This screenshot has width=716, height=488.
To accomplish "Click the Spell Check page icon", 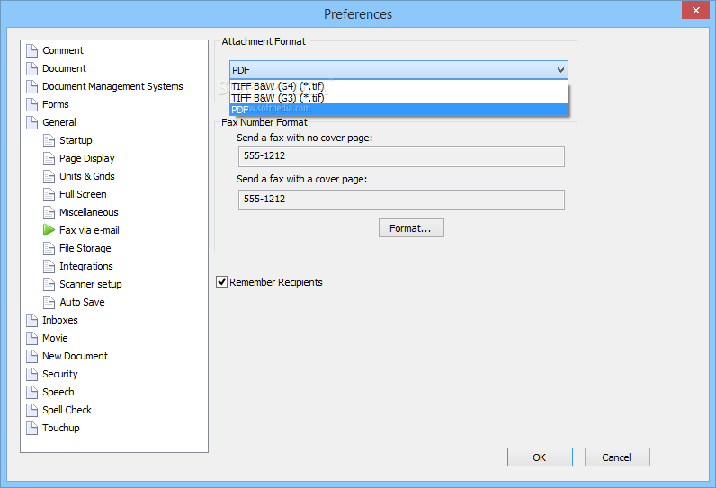I will click(x=32, y=410).
